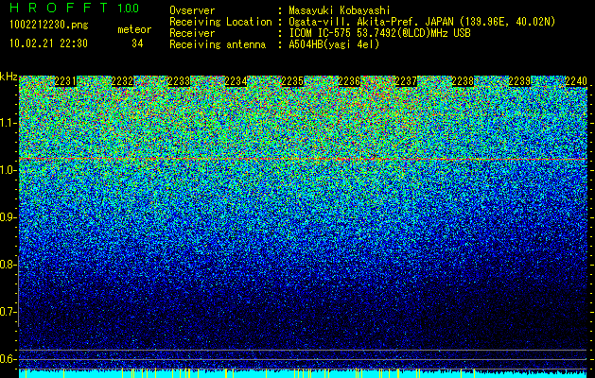595x378 pixels.
Task: Click the 1.1 frequency axis label
Action: [x=9, y=123]
